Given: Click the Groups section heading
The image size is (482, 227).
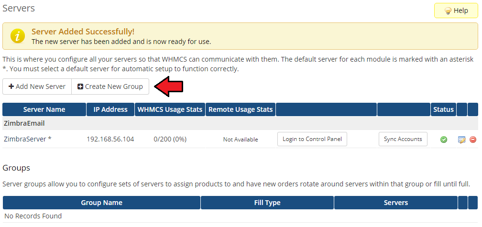Looking at the screenshot, I should pos(16,168).
